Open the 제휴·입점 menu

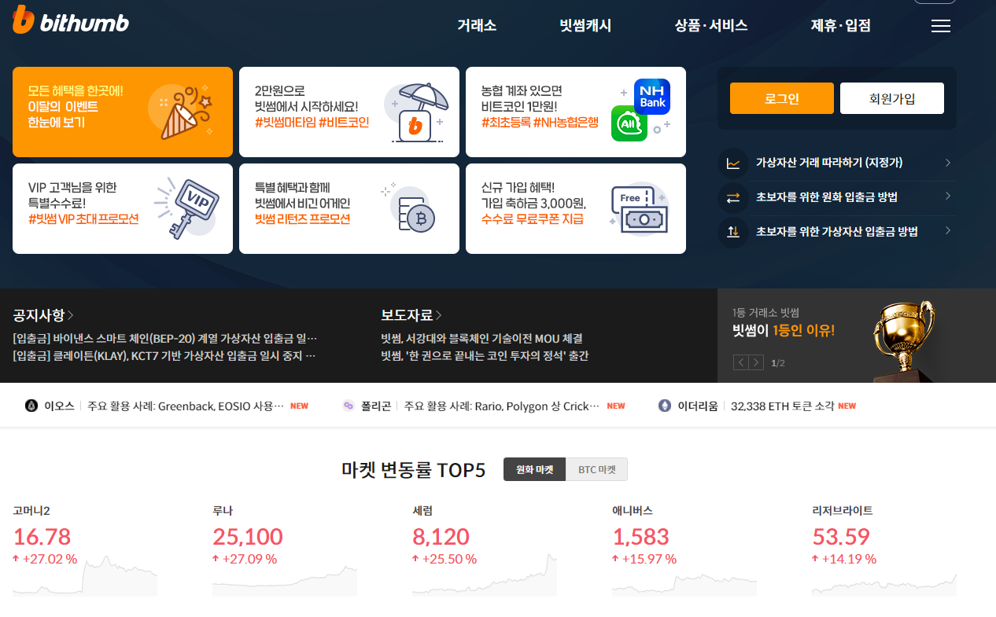[840, 25]
